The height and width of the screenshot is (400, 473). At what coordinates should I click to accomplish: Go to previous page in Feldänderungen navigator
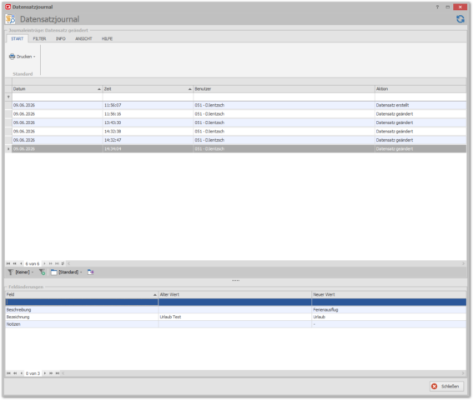[x=15, y=373]
